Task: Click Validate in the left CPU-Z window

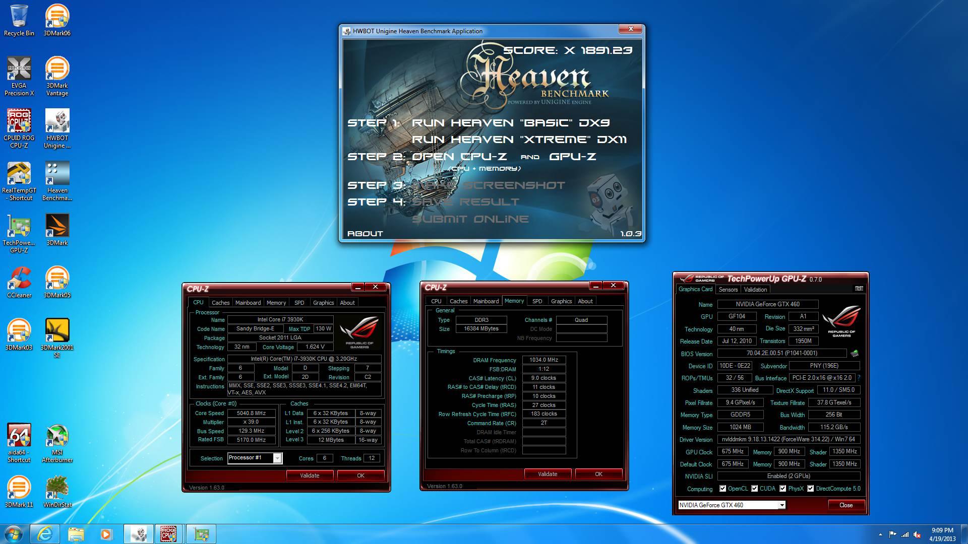Action: pos(310,475)
